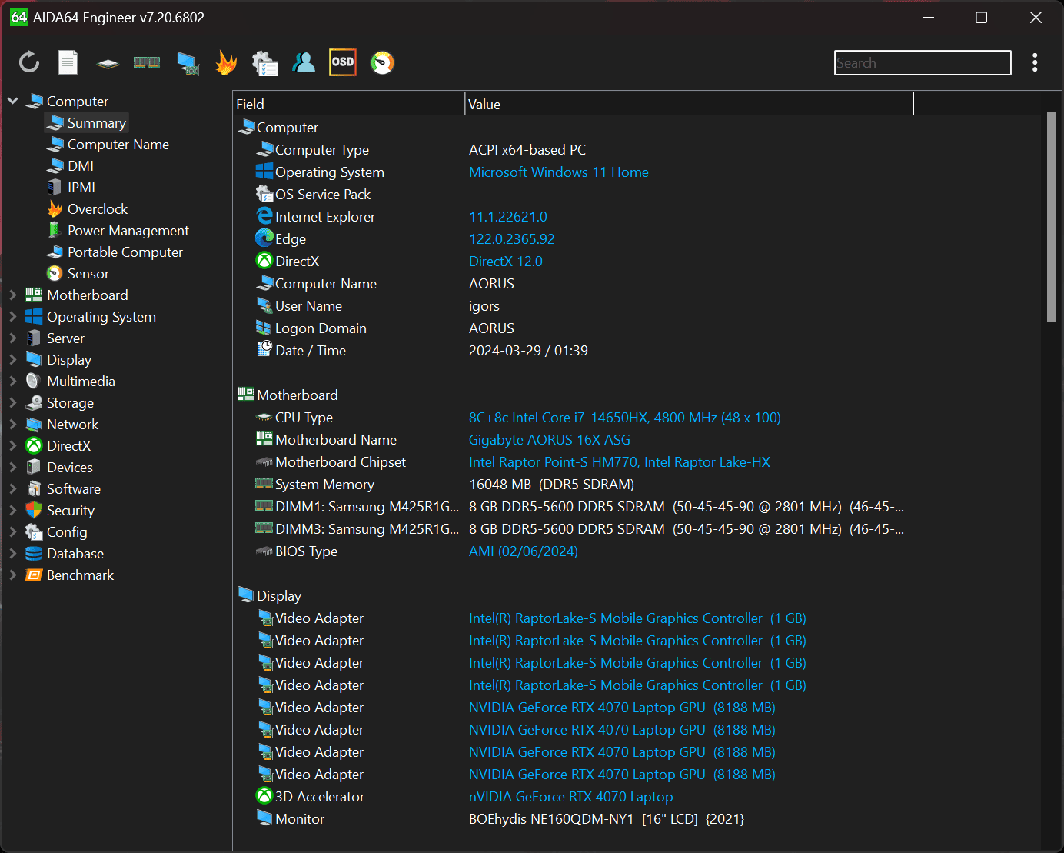Click the 3D Accelerator field icon
Viewport: 1064px width, 853px height.
pos(264,796)
